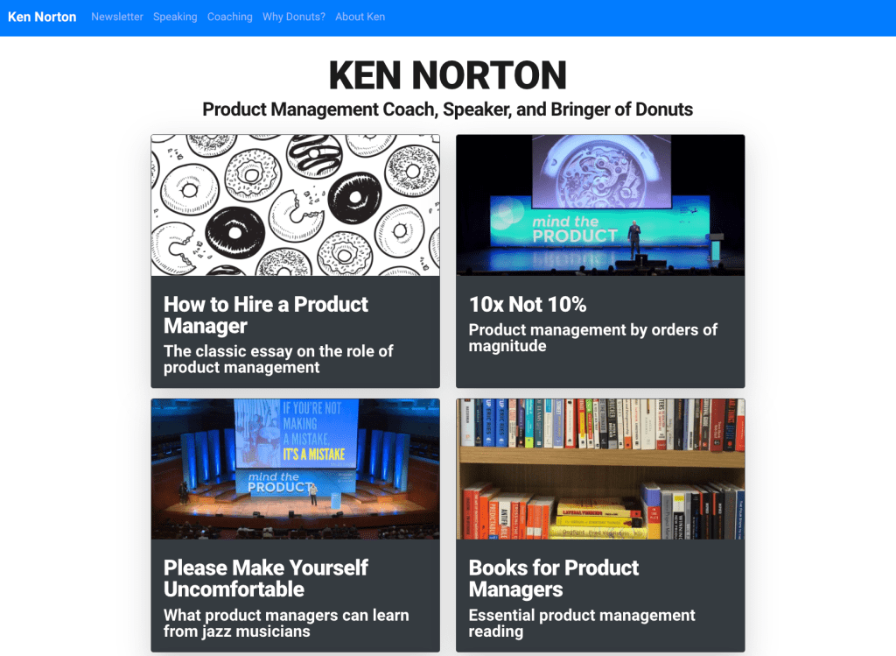This screenshot has width=896, height=656.
Task: Open the 10x Not 10% article
Action: pos(528,304)
